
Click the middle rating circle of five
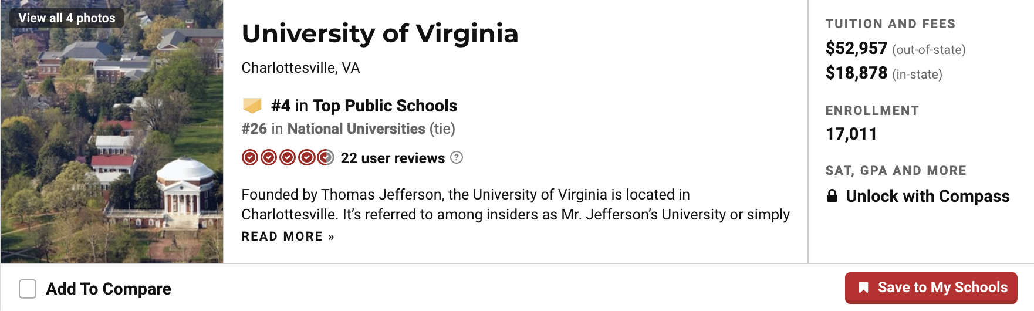tap(288, 158)
